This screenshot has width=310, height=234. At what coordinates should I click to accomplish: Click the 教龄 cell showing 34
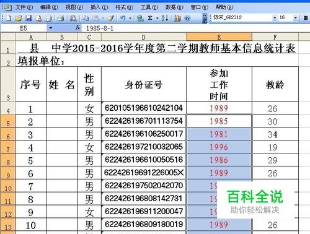275,134
